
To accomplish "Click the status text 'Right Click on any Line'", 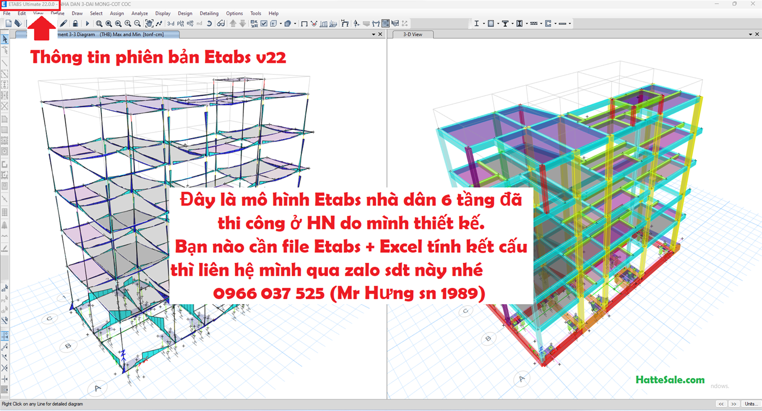I will coord(42,404).
